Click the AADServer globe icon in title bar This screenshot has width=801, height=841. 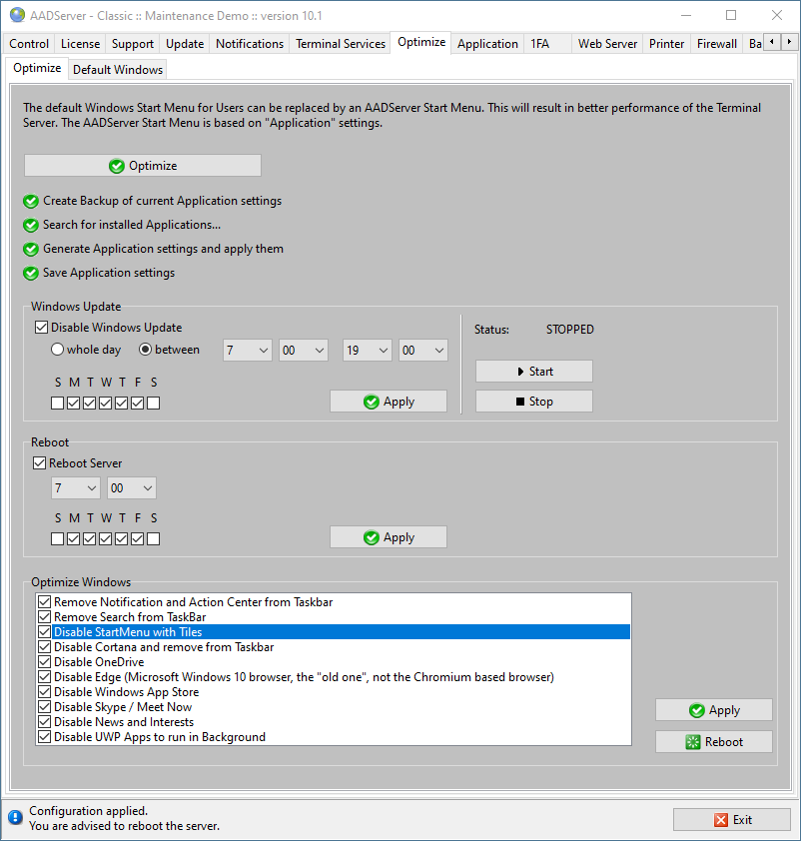tap(17, 15)
